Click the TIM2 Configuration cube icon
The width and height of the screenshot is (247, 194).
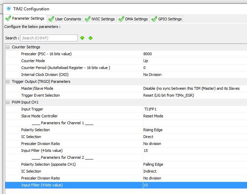9,9
